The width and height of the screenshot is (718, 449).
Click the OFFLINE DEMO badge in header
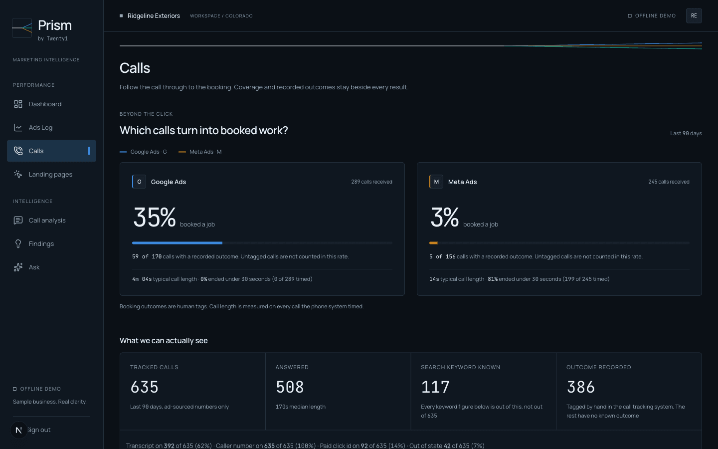click(652, 16)
